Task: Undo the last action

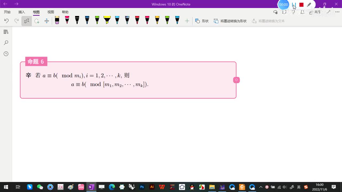Action: tap(6, 21)
